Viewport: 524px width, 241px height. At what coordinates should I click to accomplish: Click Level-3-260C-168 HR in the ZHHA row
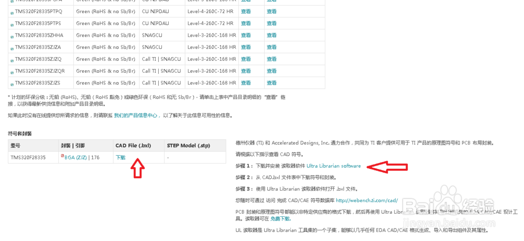pos(212,35)
